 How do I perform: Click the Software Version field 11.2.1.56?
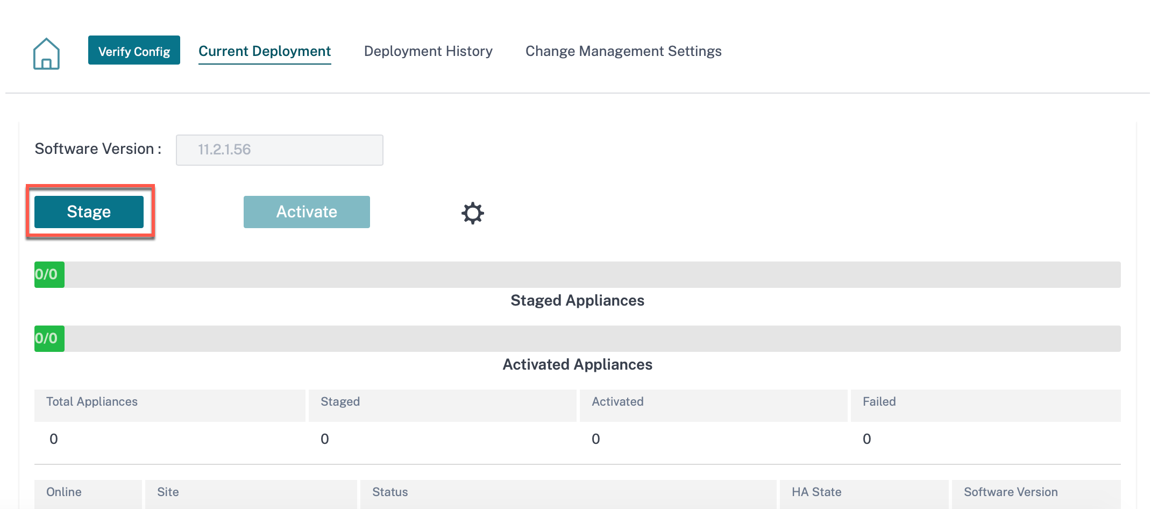pyautogui.click(x=280, y=150)
